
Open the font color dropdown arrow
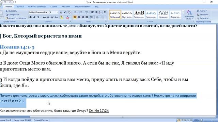coord(70,17)
